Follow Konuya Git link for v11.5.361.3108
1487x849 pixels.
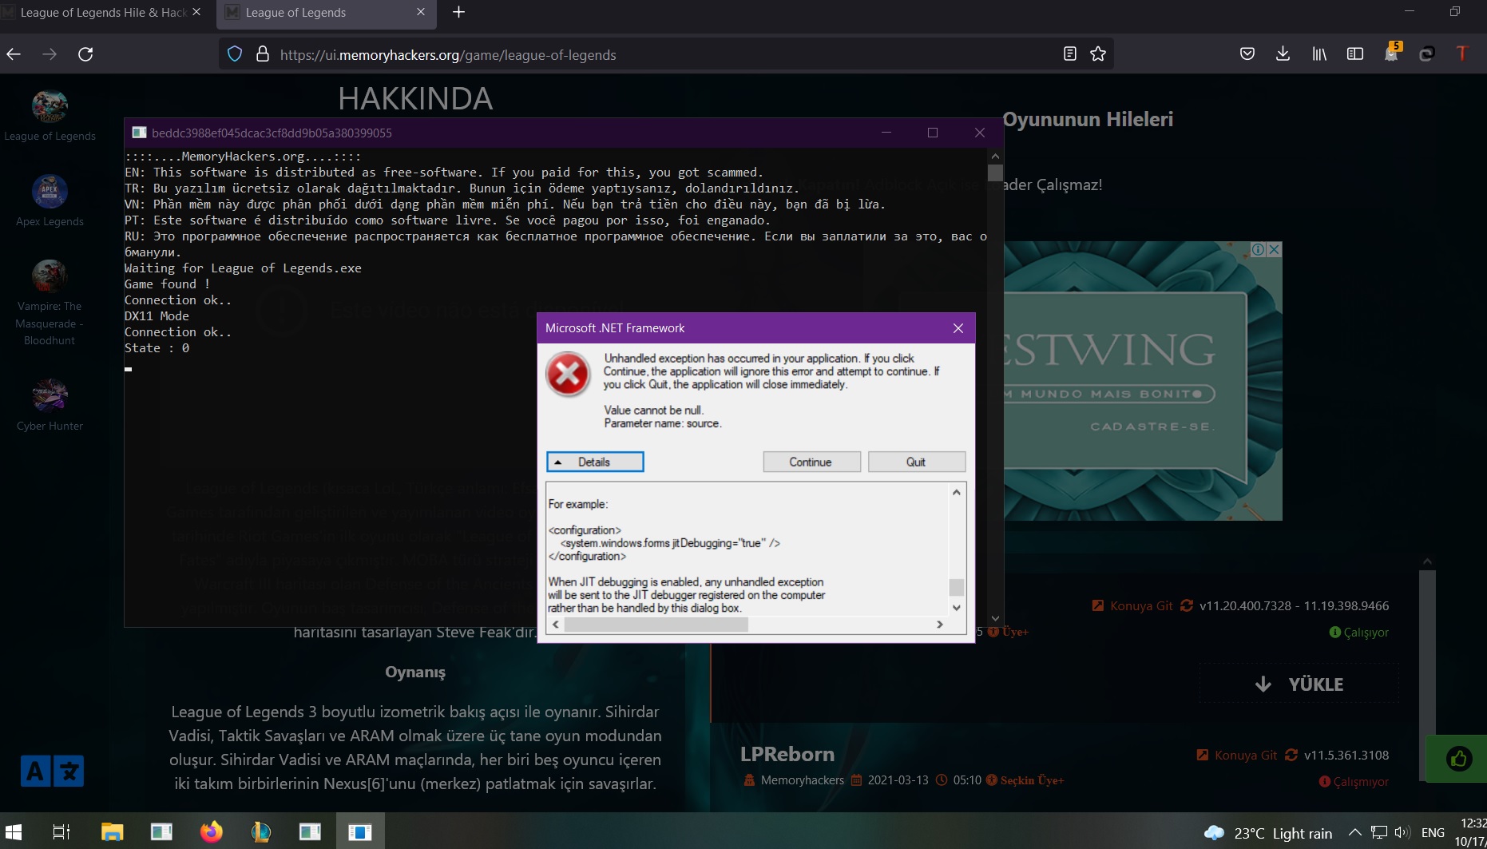coord(1238,755)
